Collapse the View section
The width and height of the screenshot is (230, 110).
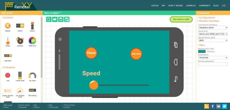point(202,45)
